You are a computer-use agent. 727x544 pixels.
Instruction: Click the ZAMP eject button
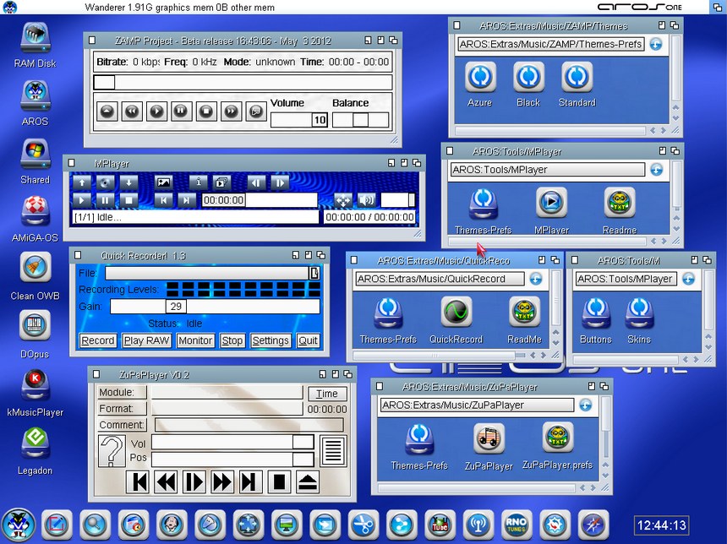point(107,111)
